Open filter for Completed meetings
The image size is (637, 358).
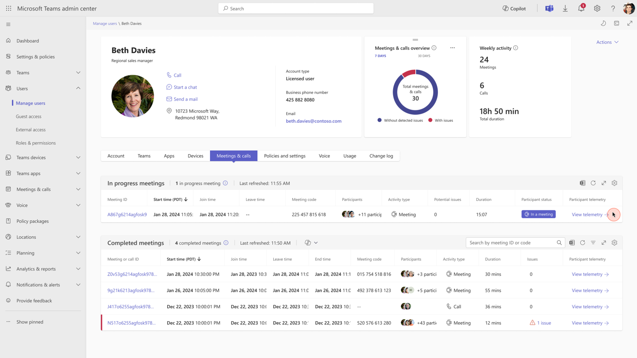(593, 243)
